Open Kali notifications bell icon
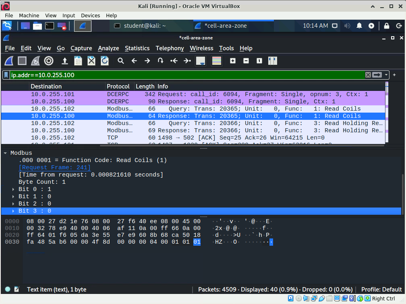Viewport: 406px width, 304px height. [x=359, y=26]
